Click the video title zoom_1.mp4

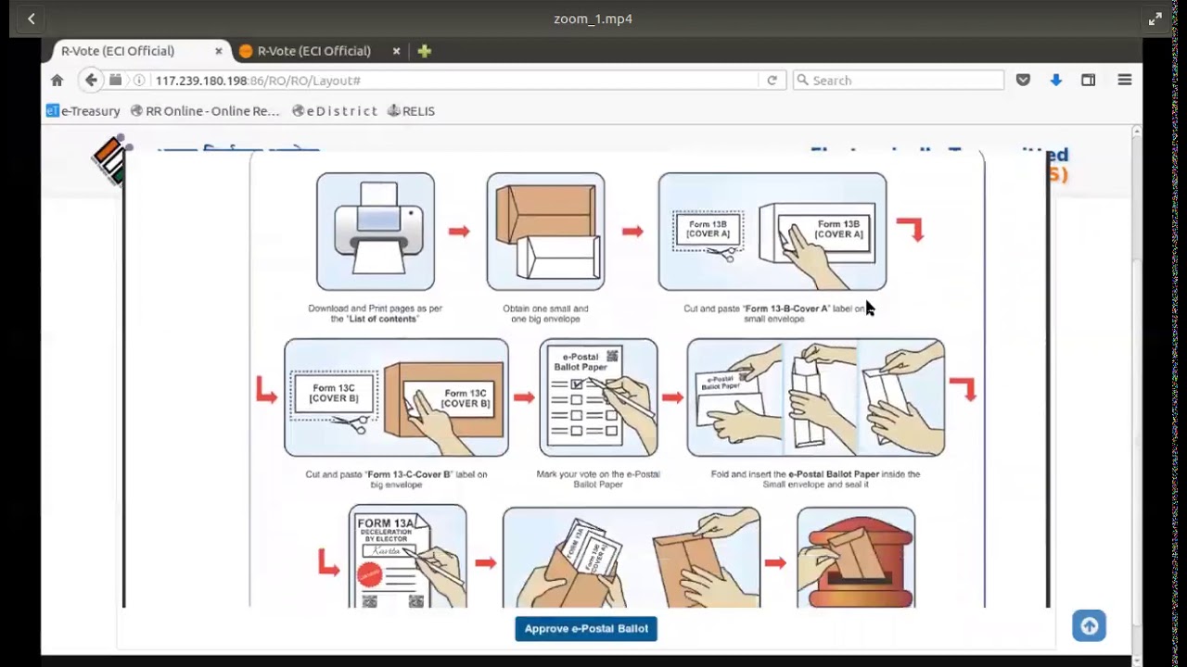(593, 19)
